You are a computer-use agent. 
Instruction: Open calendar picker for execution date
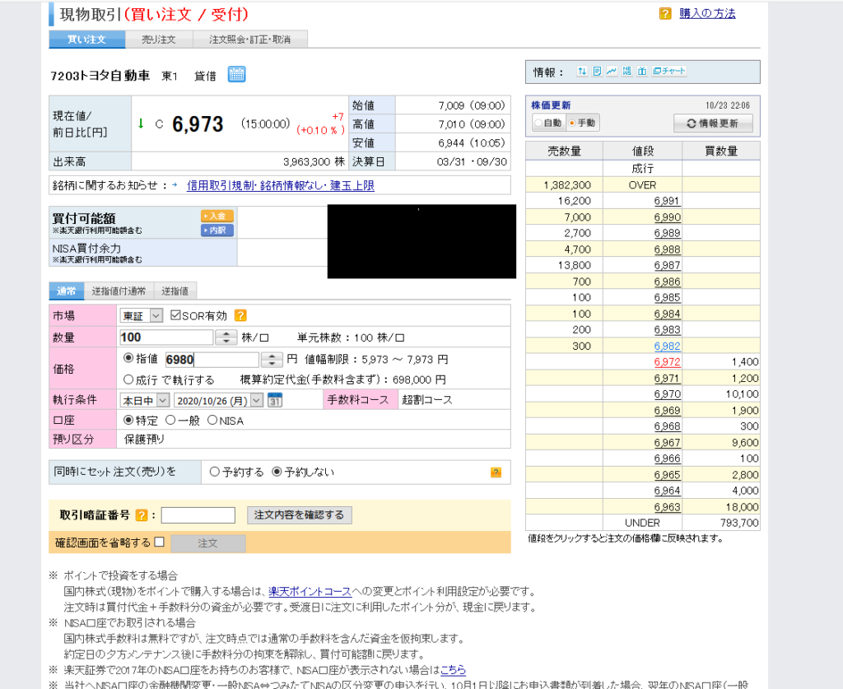point(275,400)
